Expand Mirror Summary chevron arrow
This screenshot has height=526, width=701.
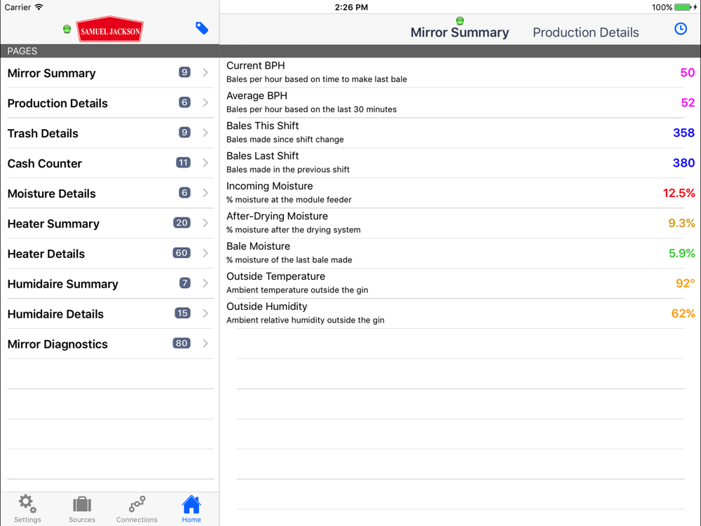(x=205, y=72)
